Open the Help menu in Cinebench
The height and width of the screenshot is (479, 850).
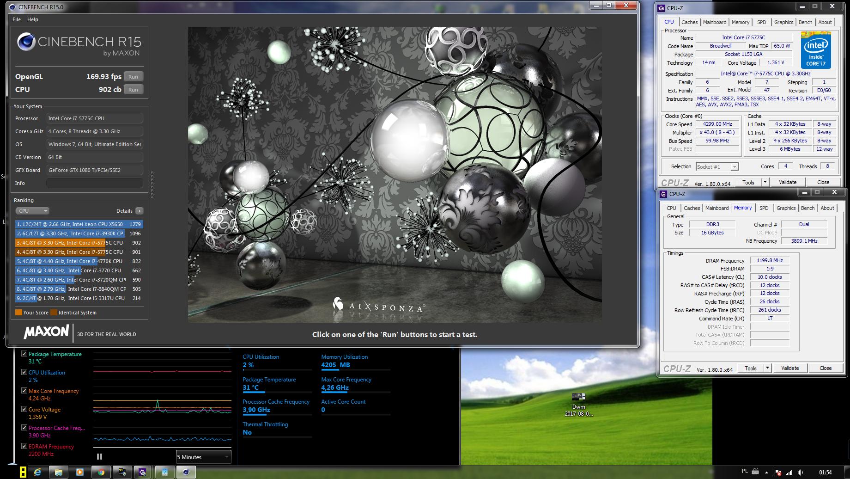point(33,19)
